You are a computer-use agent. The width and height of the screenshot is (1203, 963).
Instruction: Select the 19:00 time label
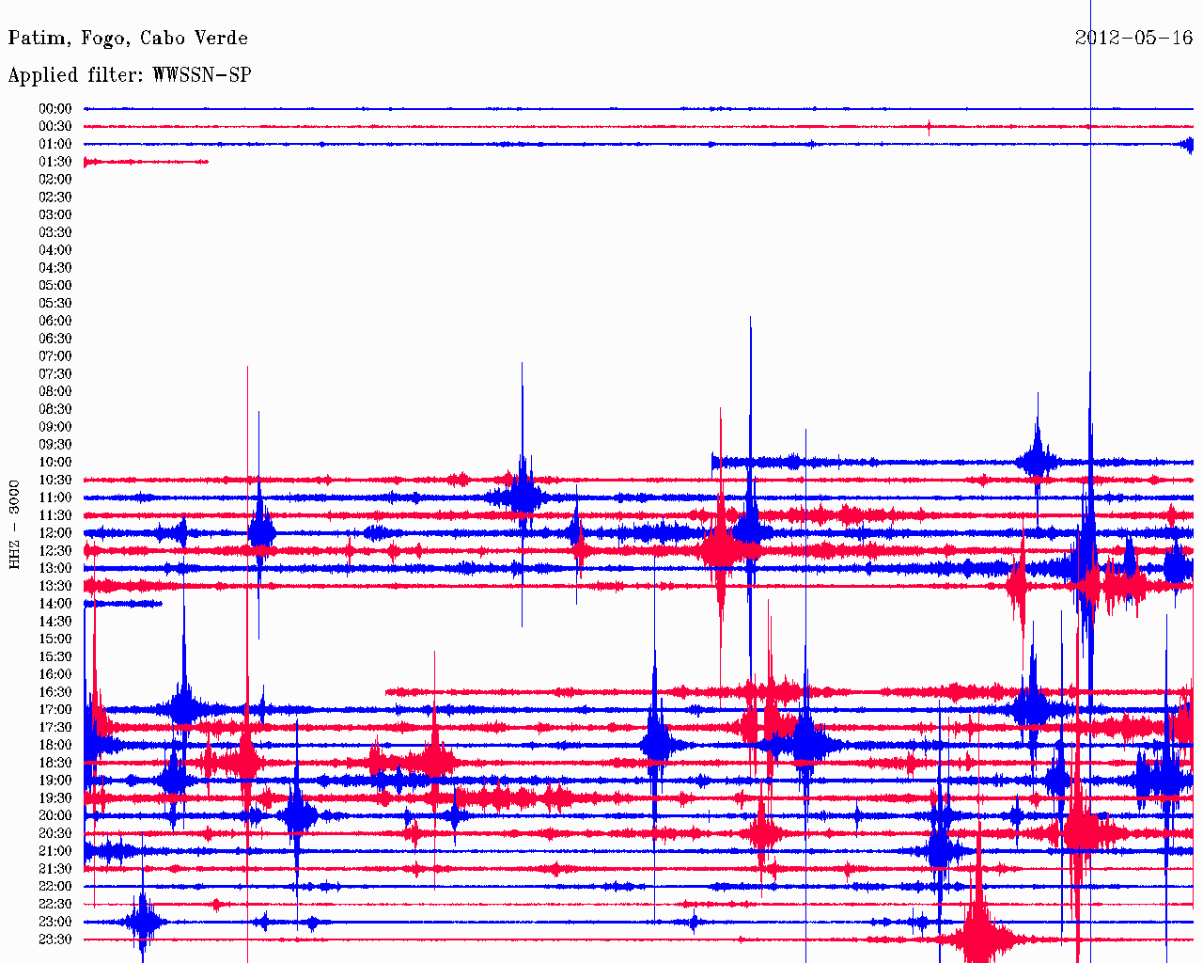pos(55,781)
